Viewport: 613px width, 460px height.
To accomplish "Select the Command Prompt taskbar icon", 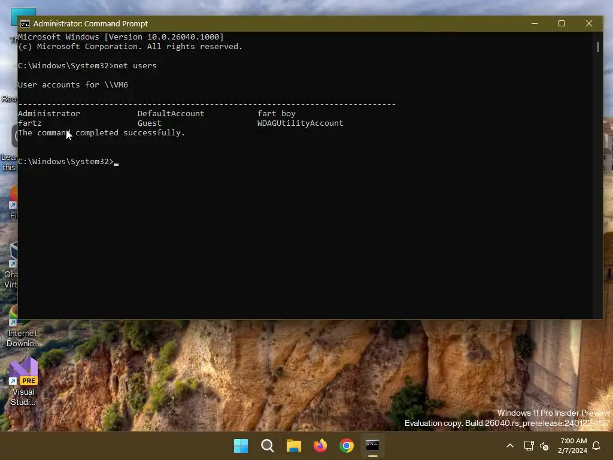I will click(372, 446).
